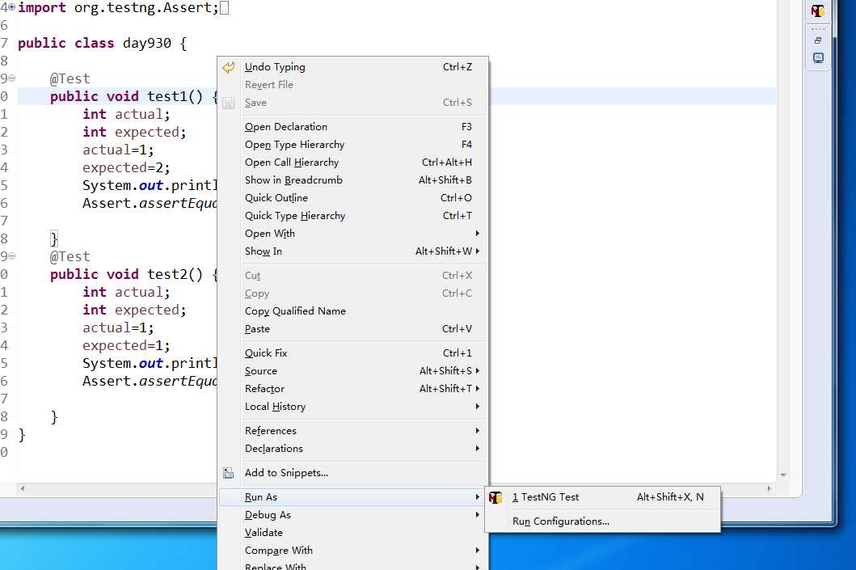Collapse the test2 method fold marker

coord(12,256)
